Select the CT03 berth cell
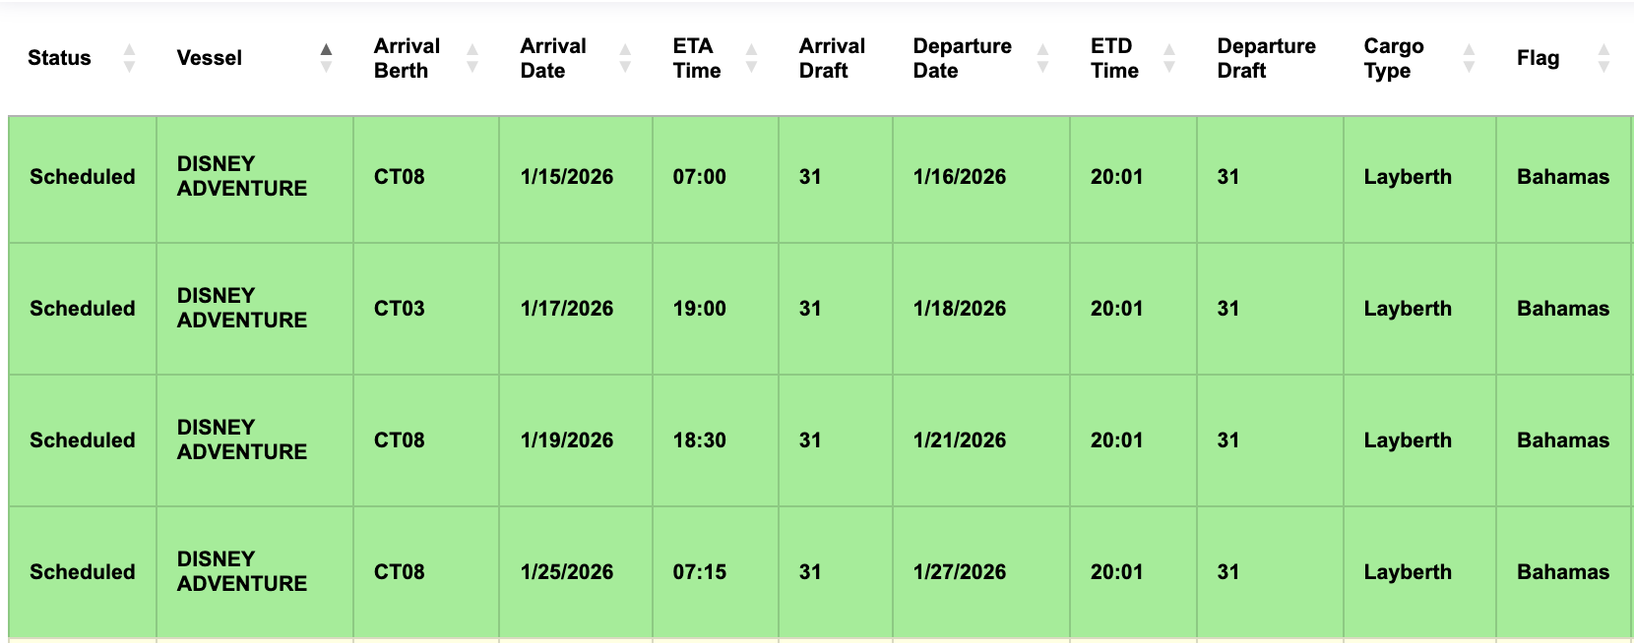 click(400, 309)
